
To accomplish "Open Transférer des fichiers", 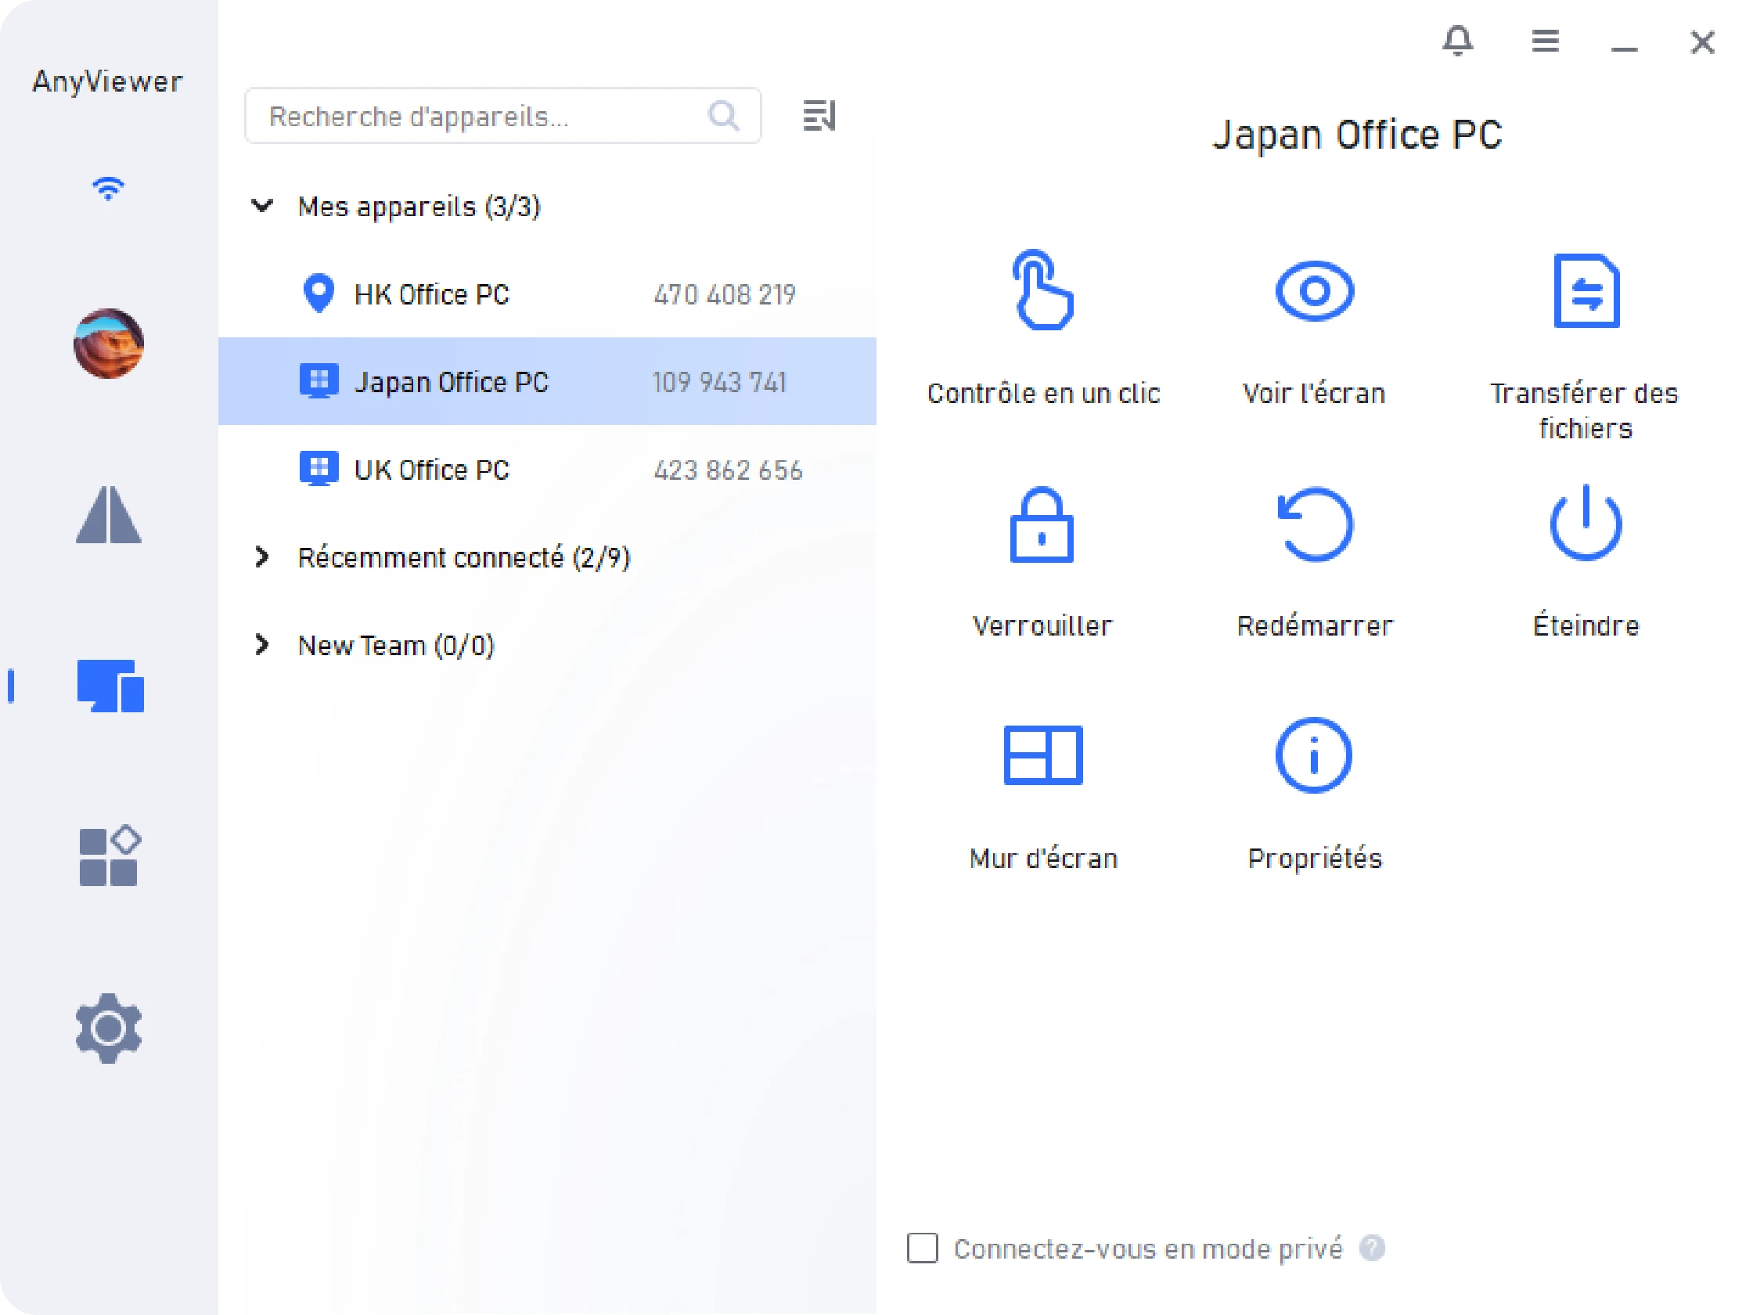I will point(1585,291).
